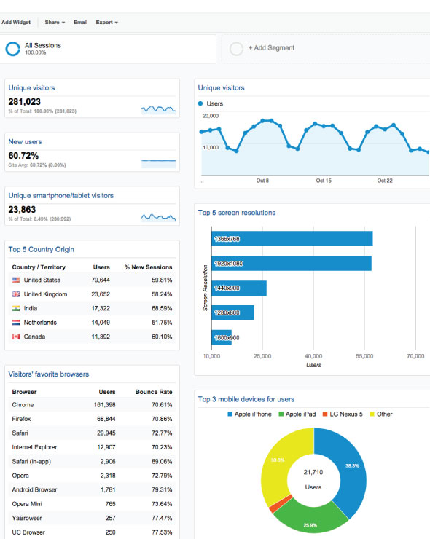Screen dimensions: 430x539
Task: Select the Android Browser row
Action: (92, 489)
